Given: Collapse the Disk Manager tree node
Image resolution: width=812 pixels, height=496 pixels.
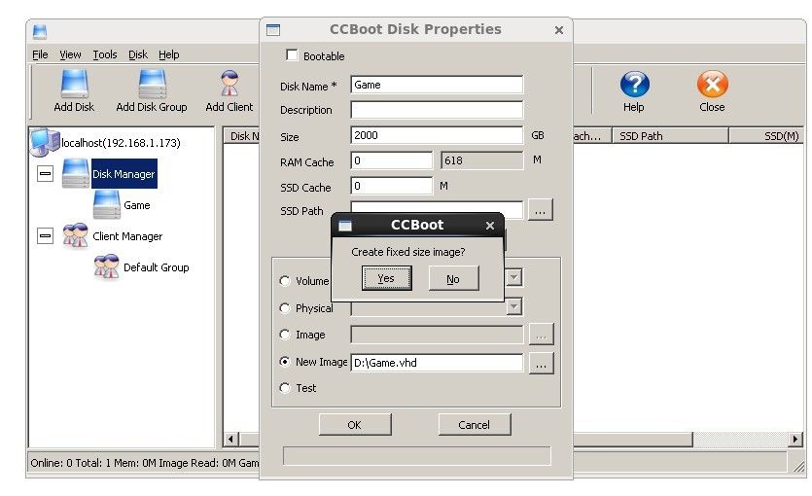Looking at the screenshot, I should [45, 173].
